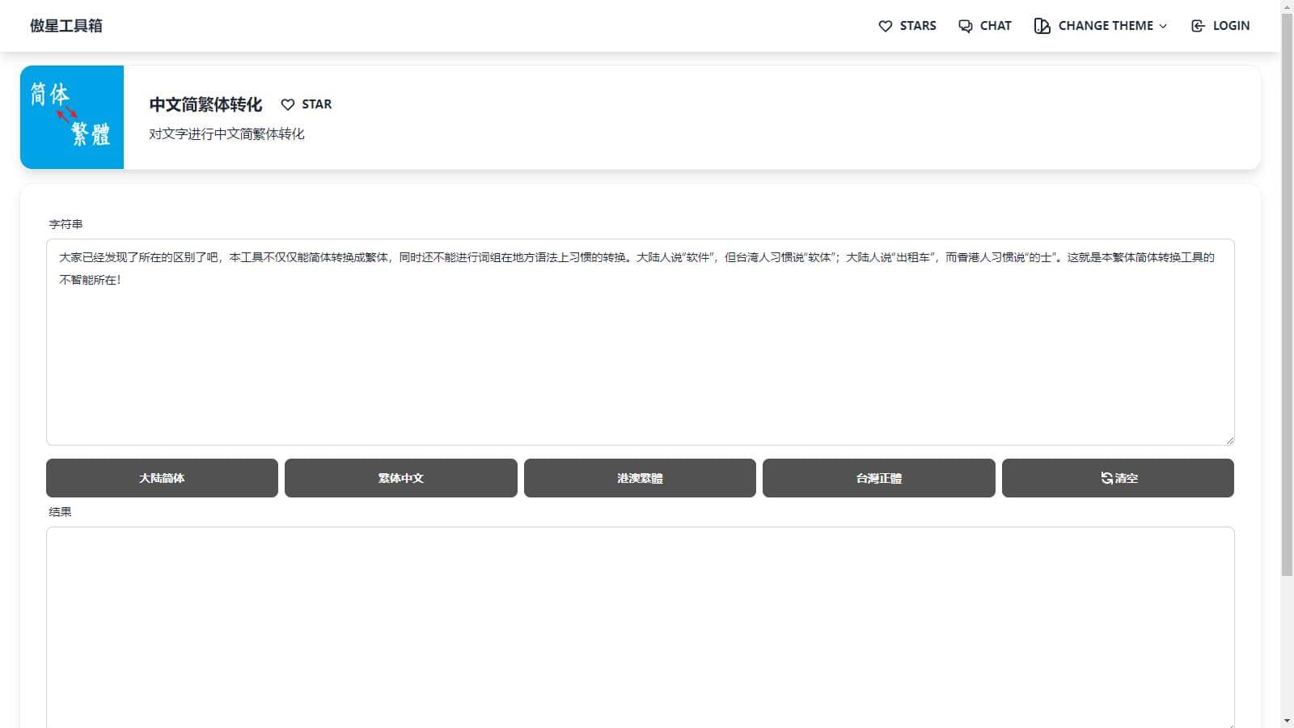
Task: Expand the Change Theme dropdown chevron
Action: point(1163,26)
